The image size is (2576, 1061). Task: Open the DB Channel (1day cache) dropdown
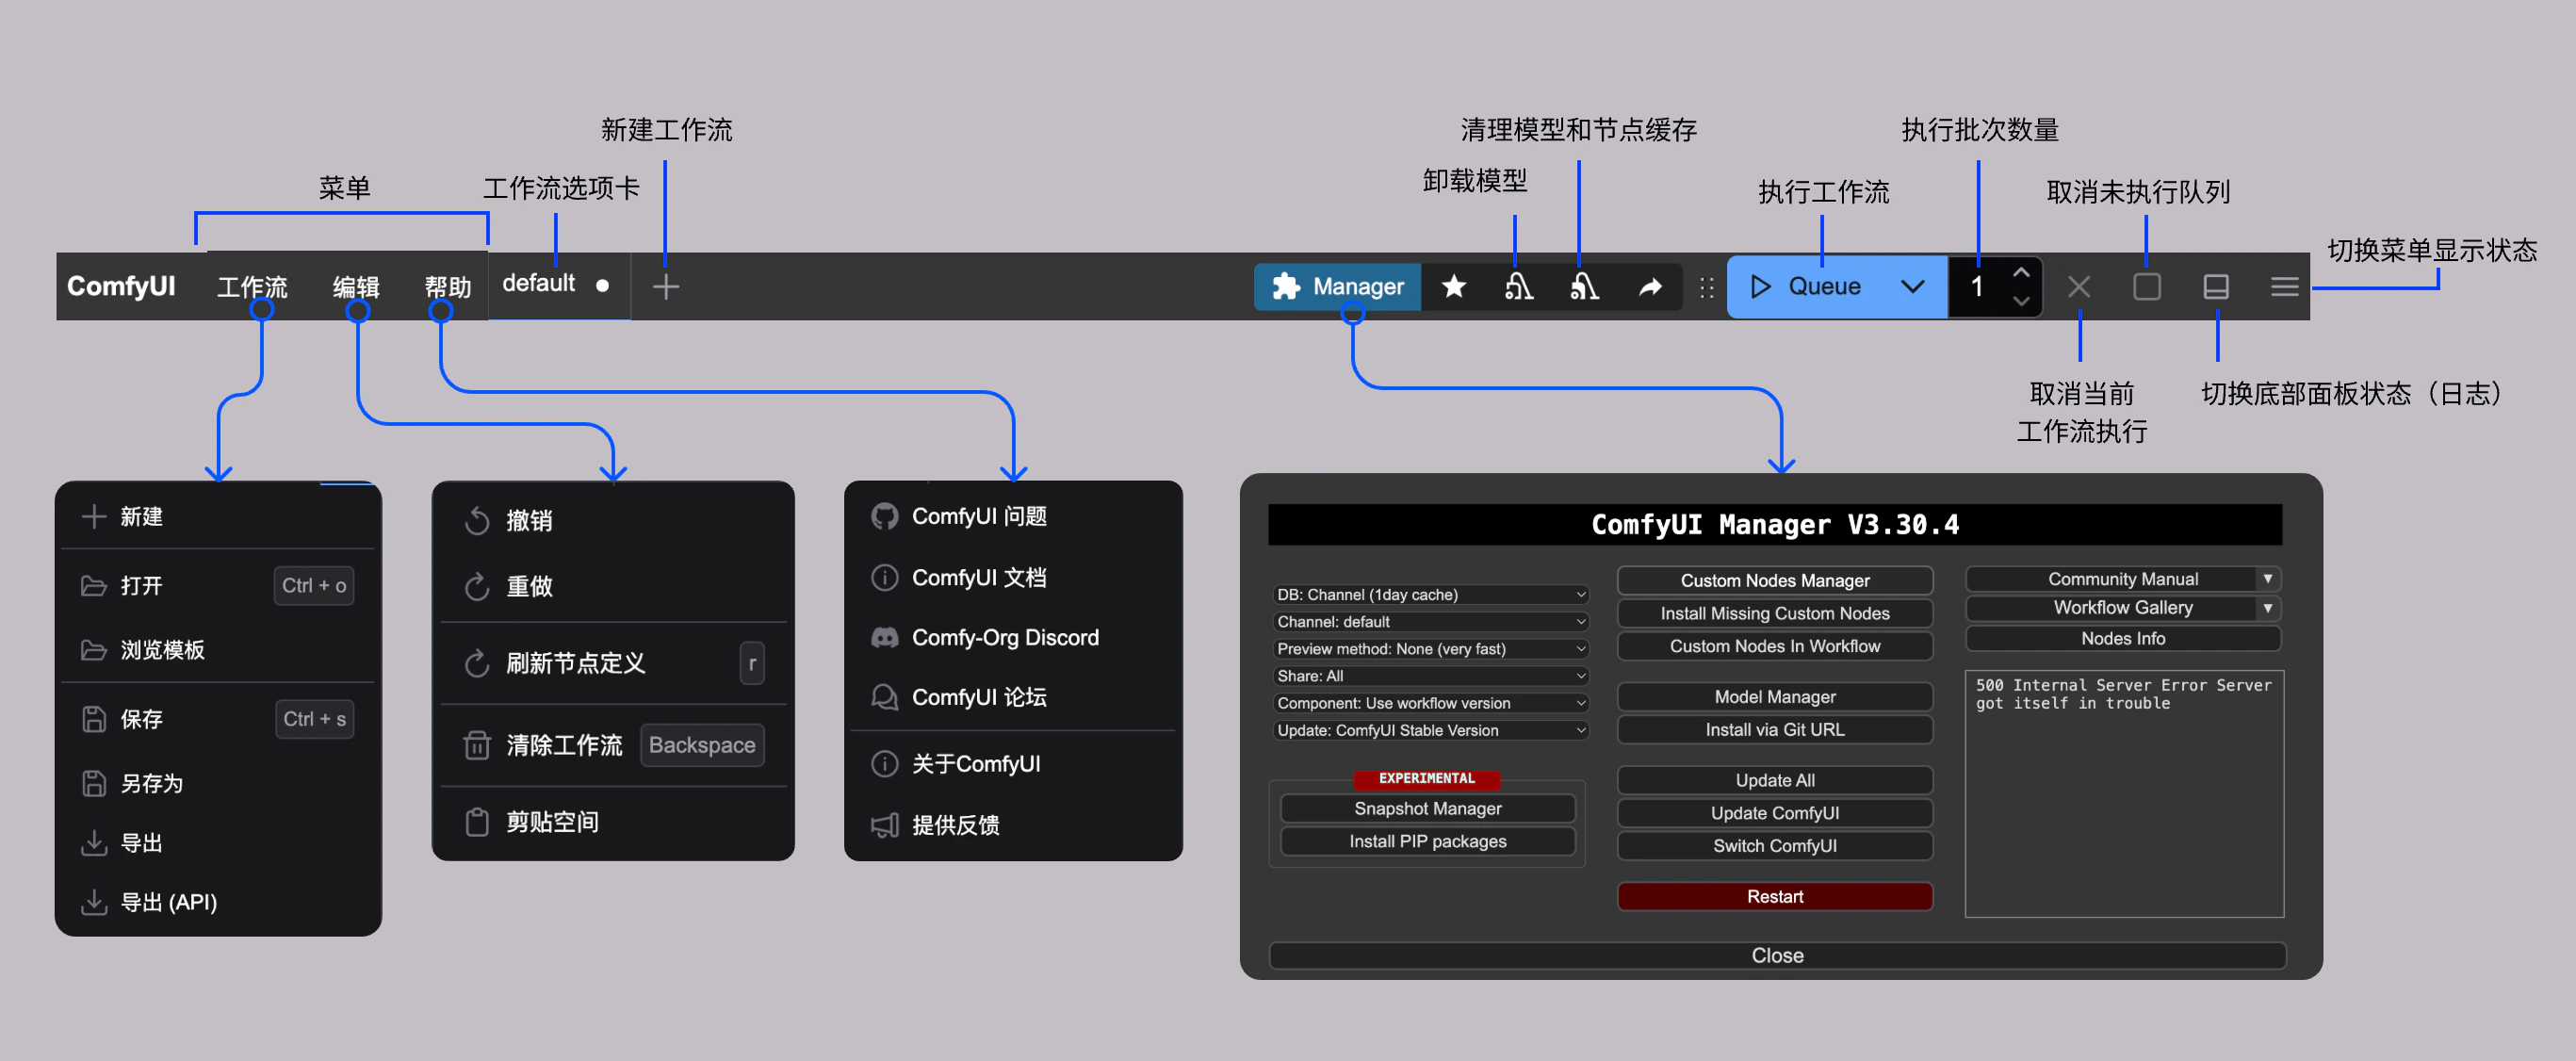1430,594
